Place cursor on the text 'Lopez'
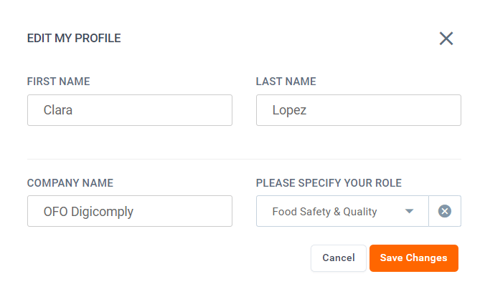This screenshot has height=289, width=485. click(x=289, y=110)
